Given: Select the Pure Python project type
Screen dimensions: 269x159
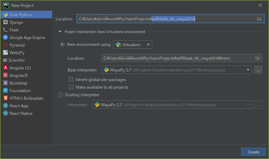Looking at the screenshot, I should coord(26,15).
